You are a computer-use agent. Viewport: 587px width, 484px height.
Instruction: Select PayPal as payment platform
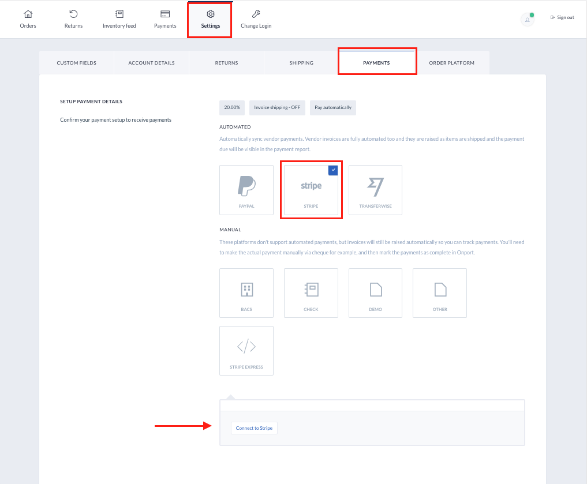pos(246,190)
